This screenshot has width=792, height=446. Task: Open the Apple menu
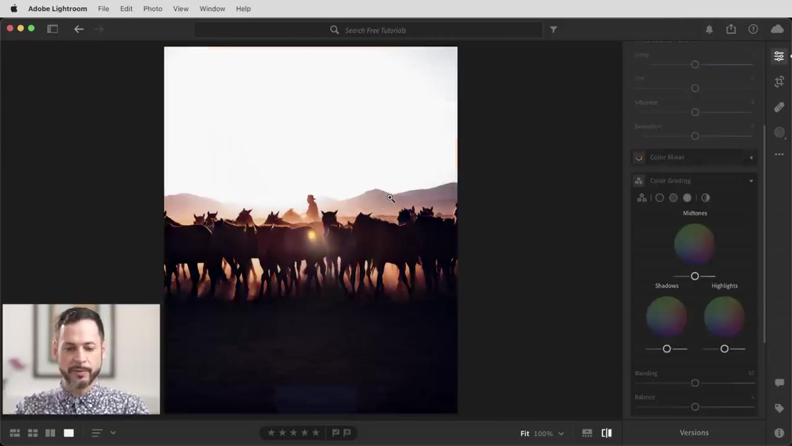click(14, 9)
